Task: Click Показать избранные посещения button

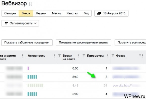Action: click(x=27, y=43)
